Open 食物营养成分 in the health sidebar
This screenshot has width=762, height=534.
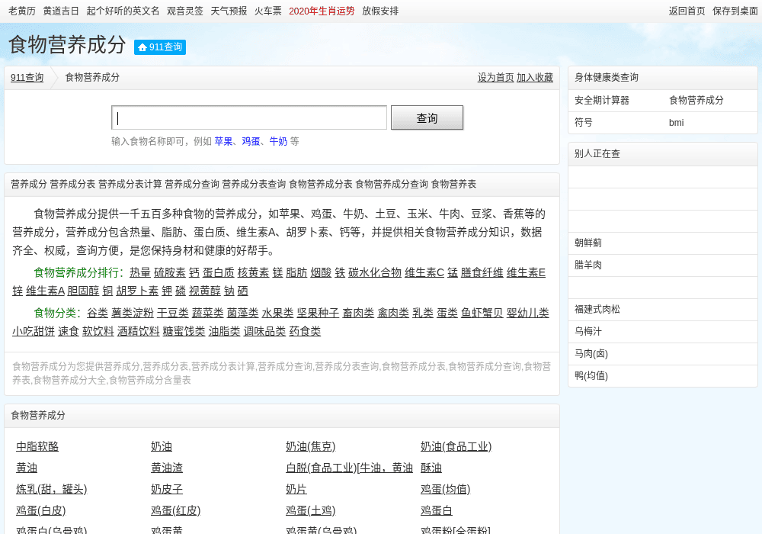(x=696, y=100)
